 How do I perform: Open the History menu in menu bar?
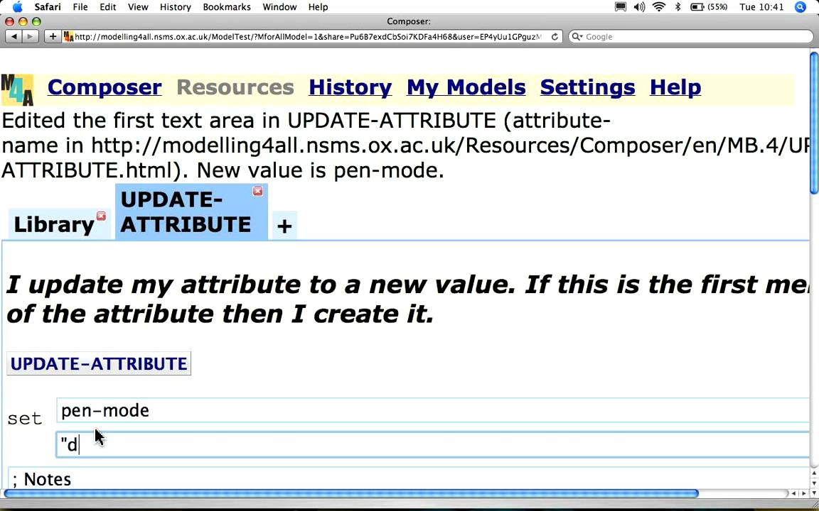(x=176, y=7)
